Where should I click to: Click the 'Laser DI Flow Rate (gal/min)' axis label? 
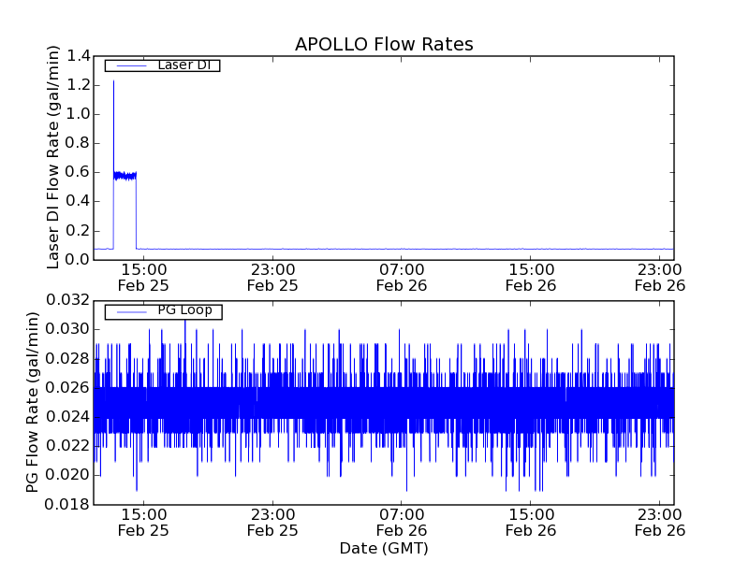click(x=53, y=157)
